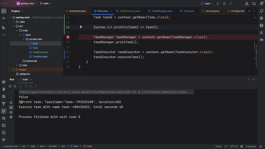Image resolution: width=265 pixels, height=149 pixels.
Task: Open the Project tool window icon
Action: (x=4, y=11)
